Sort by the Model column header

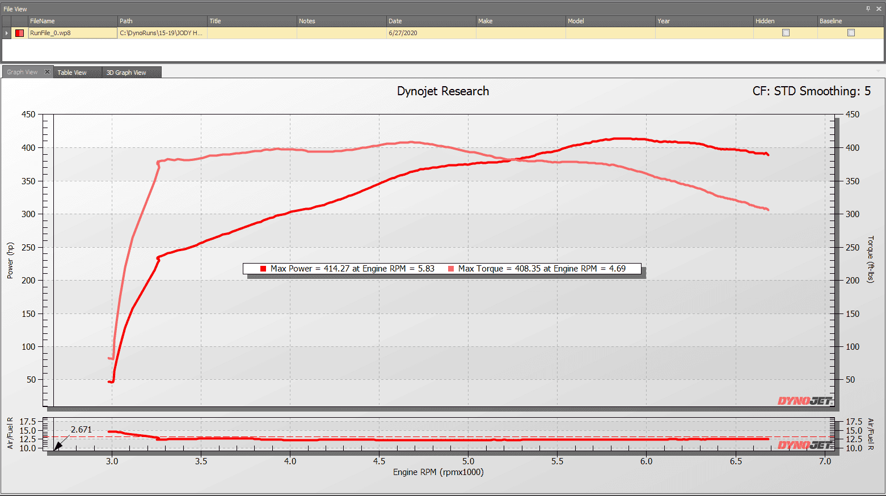click(610, 21)
